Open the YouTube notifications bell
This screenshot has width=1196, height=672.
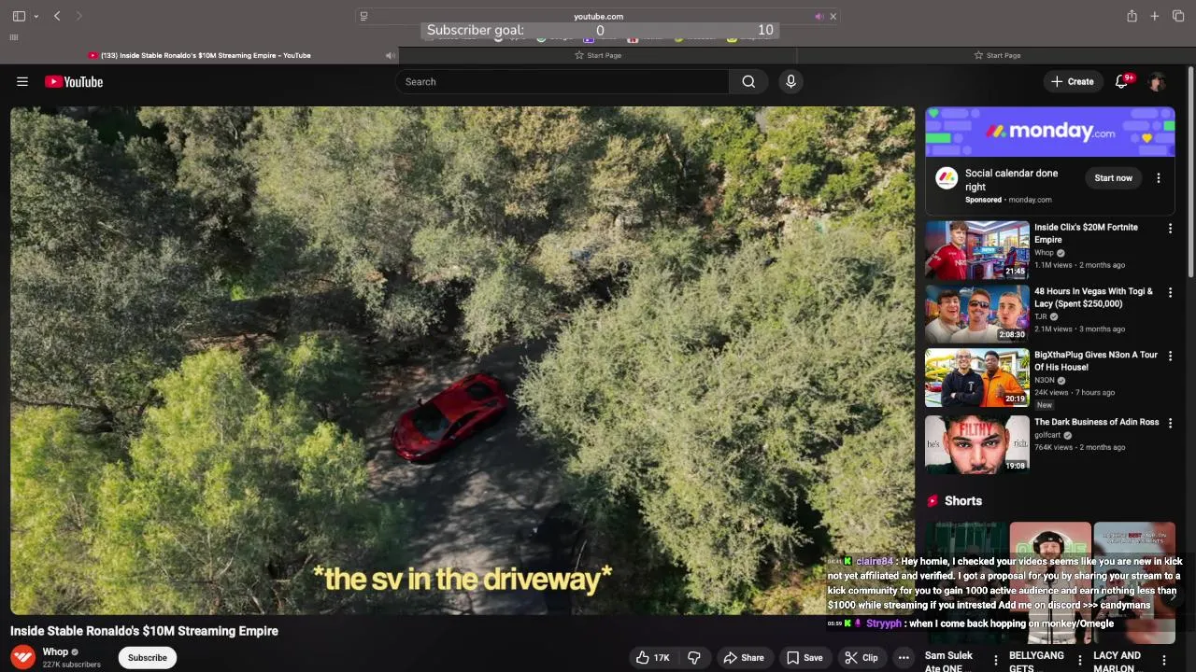point(1122,82)
